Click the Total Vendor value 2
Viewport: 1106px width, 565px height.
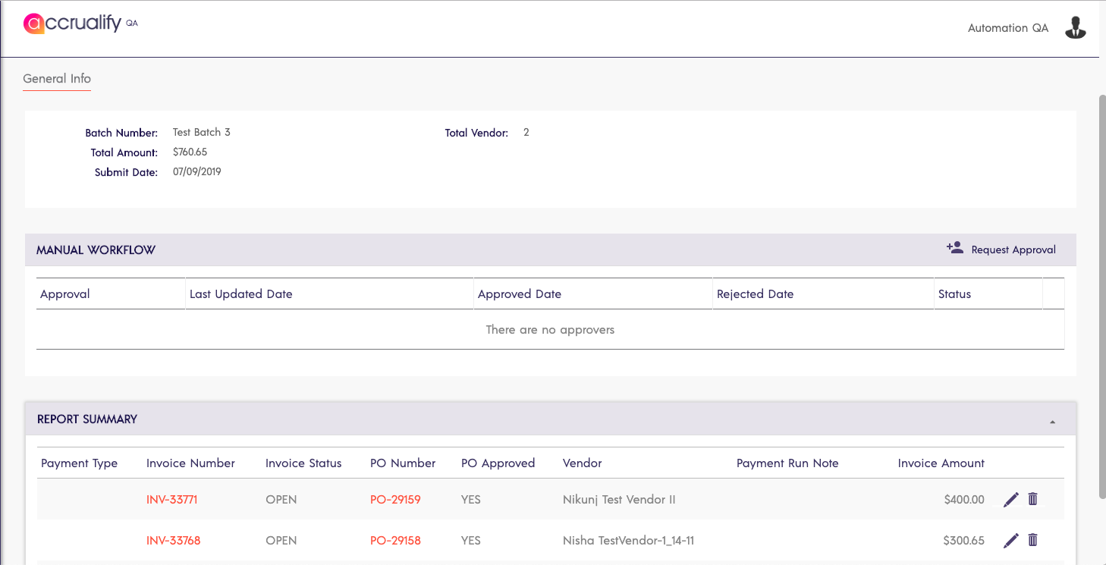coord(526,132)
